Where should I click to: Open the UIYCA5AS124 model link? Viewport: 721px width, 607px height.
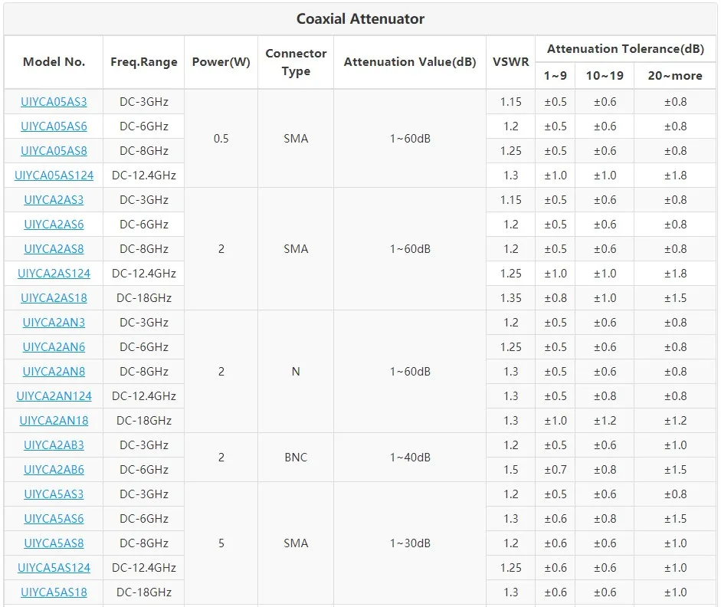tap(54, 568)
